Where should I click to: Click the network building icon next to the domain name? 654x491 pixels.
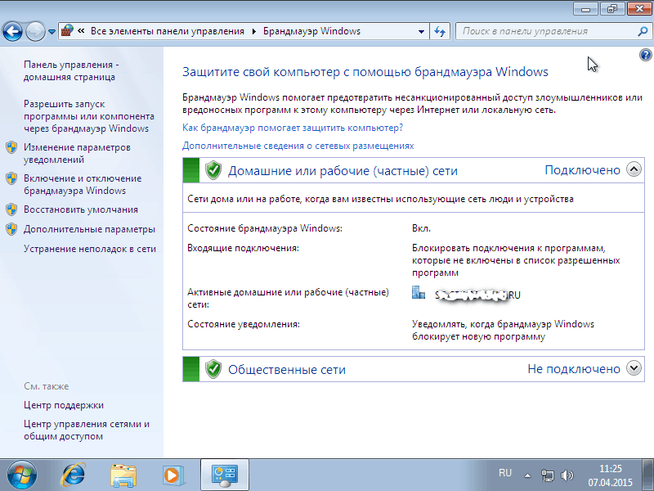(x=419, y=293)
